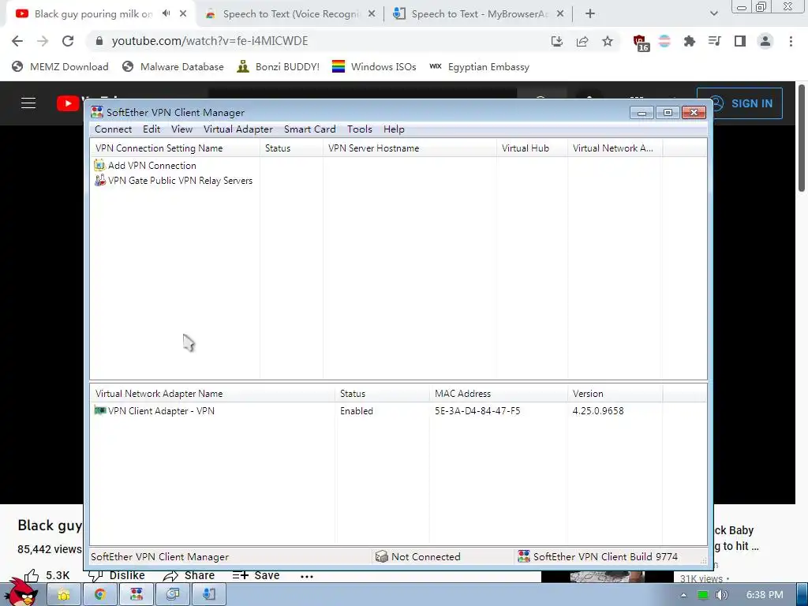Reload the YouTube page

pos(68,41)
